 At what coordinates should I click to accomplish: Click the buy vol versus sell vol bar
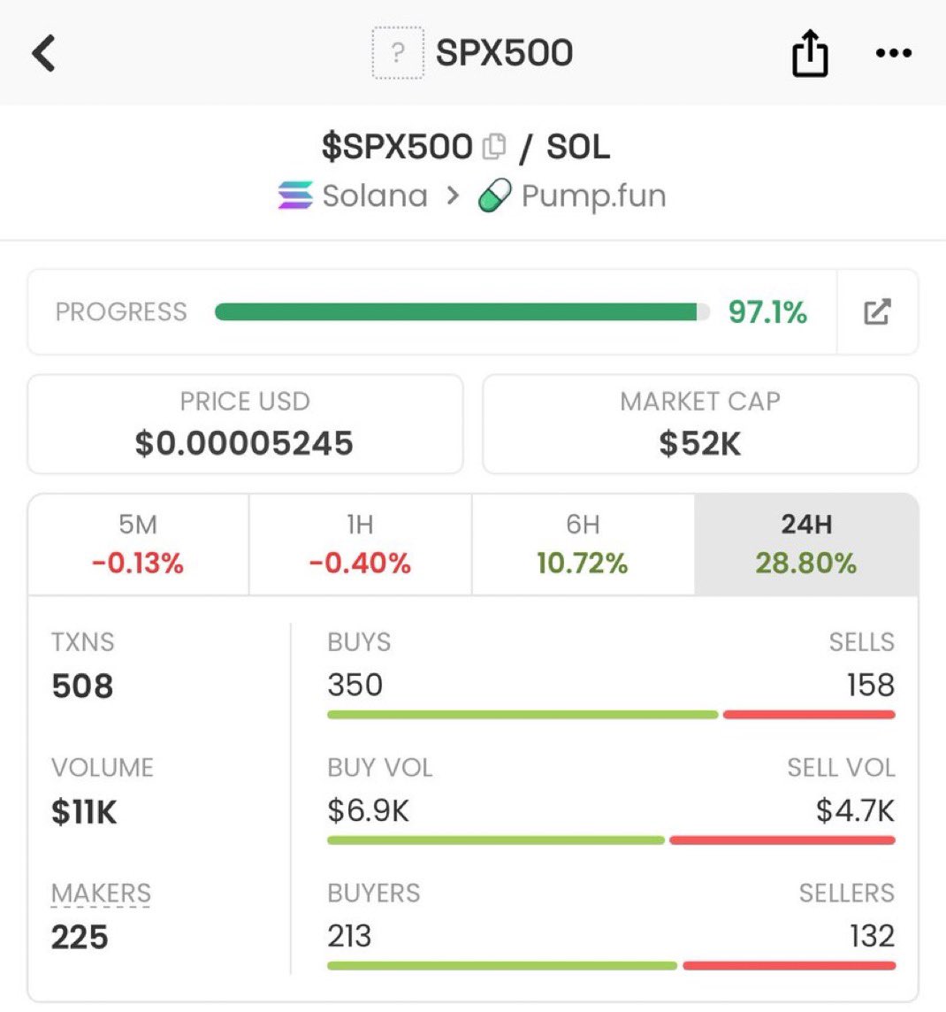[611, 840]
